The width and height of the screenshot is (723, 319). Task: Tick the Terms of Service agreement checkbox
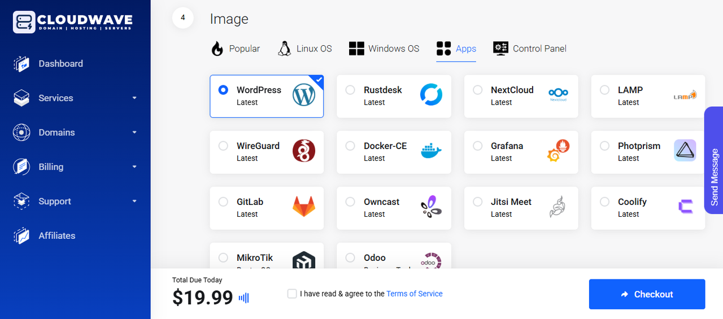292,294
